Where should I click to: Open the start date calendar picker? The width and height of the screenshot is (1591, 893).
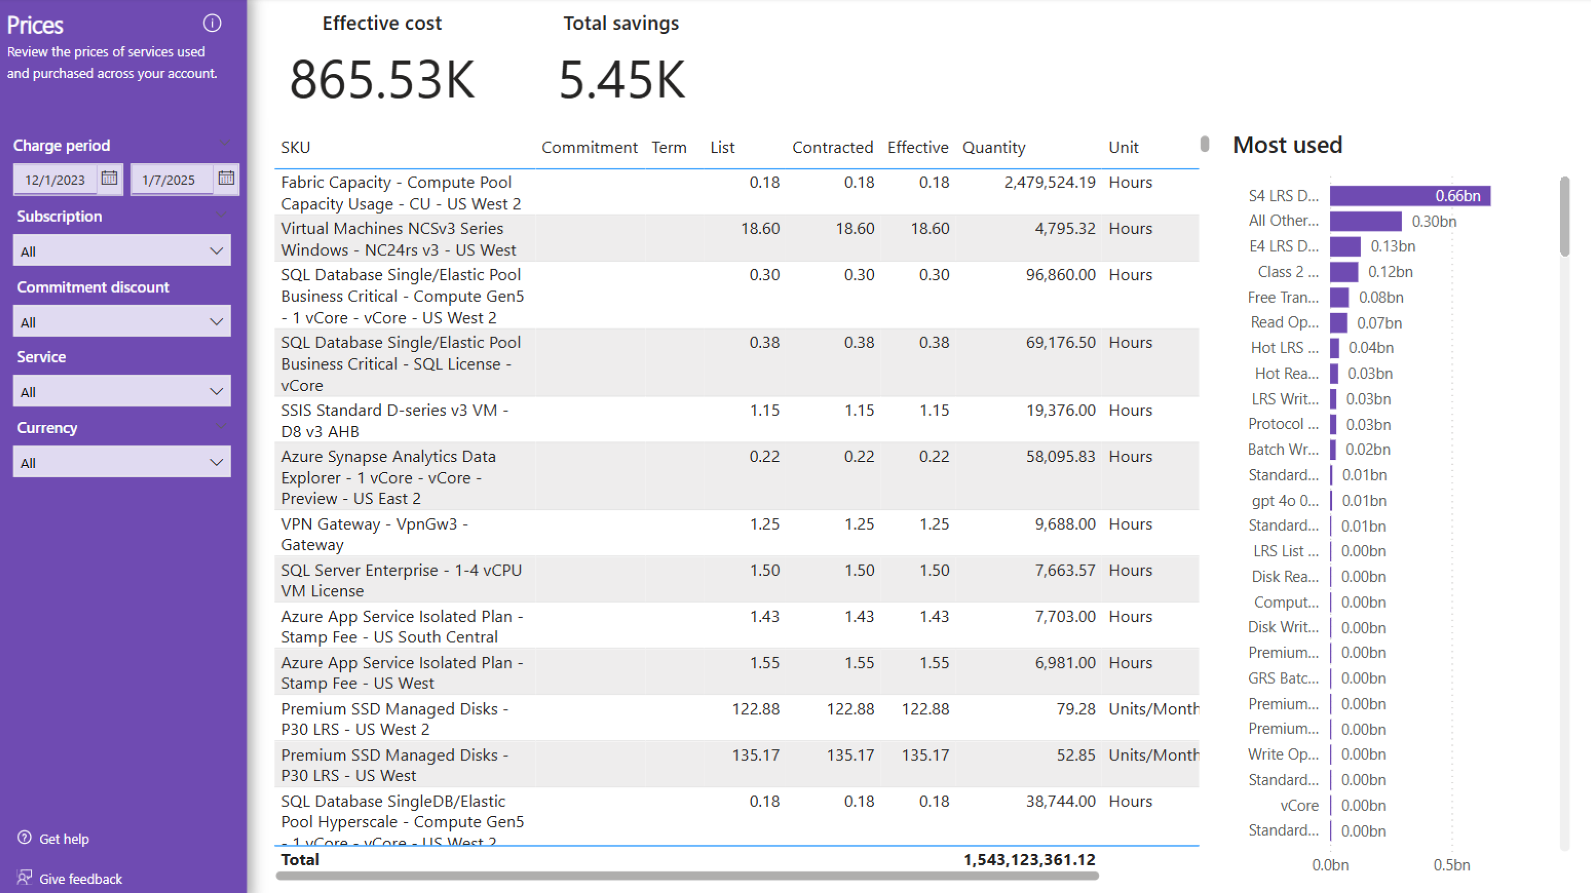point(109,178)
